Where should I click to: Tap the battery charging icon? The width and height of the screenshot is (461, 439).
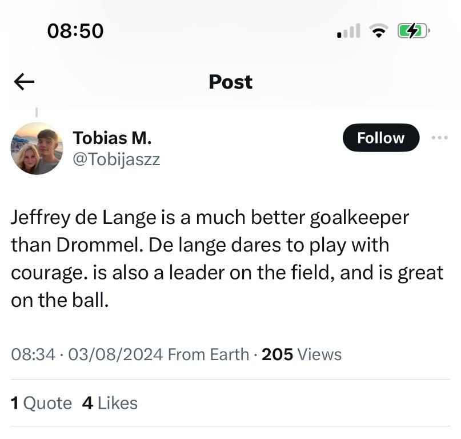(x=414, y=31)
